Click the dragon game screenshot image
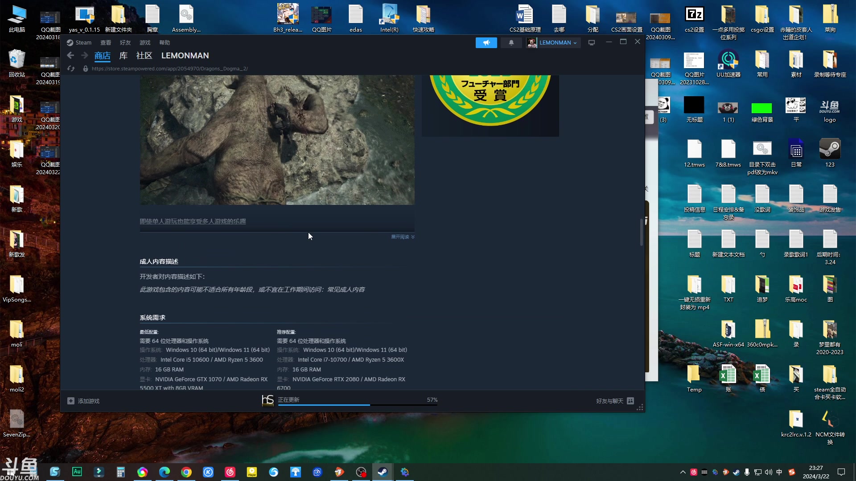The height and width of the screenshot is (481, 856). [x=277, y=140]
